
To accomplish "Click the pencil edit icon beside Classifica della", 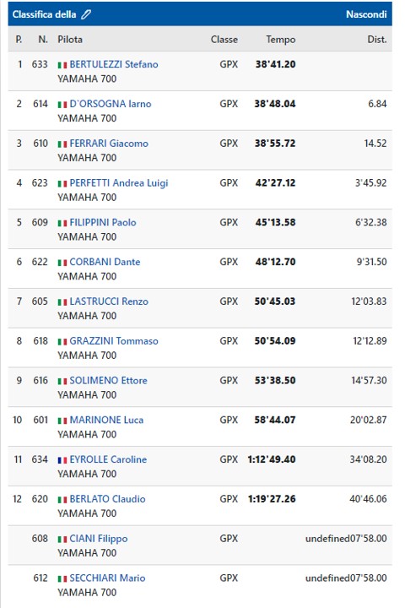I will (x=86, y=14).
